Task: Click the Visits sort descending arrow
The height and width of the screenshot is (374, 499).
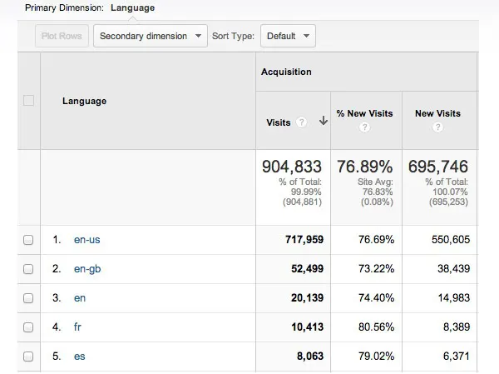Action: 324,121
